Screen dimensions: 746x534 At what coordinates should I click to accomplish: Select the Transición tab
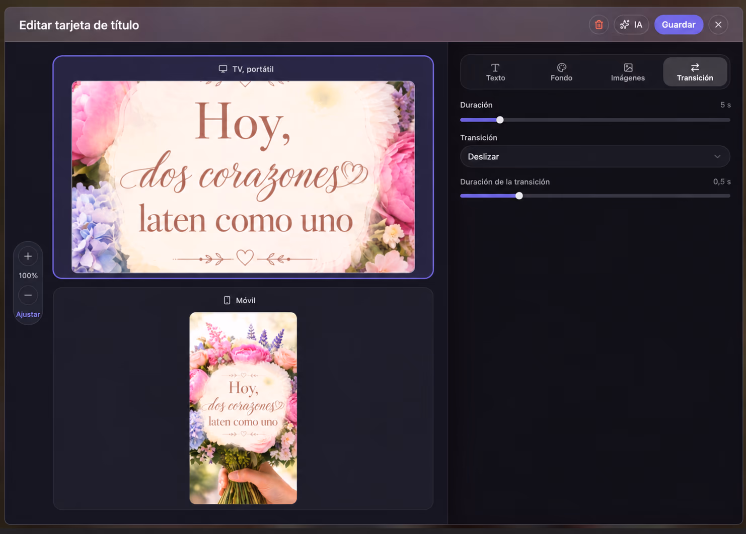[695, 72]
